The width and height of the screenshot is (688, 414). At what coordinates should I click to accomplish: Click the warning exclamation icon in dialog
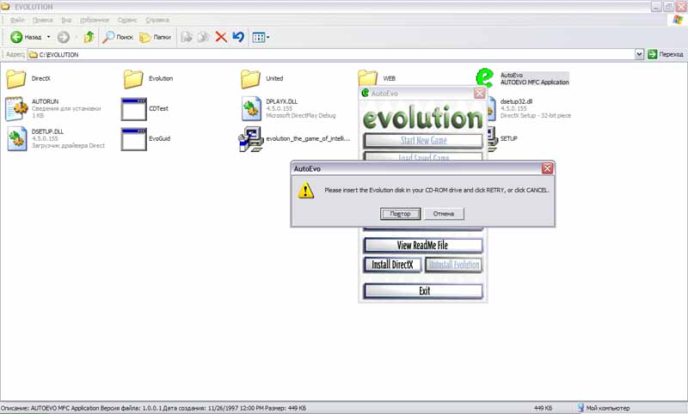click(x=306, y=191)
